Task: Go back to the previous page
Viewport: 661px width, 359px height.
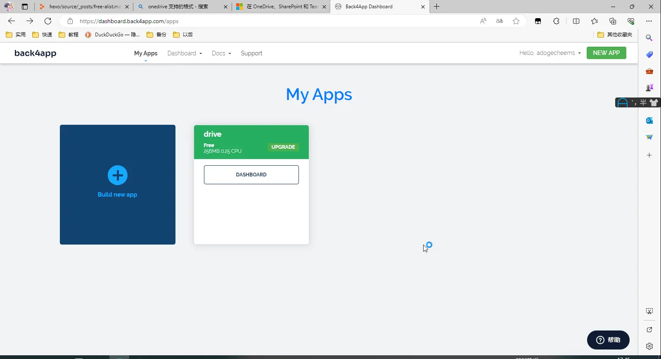Action: [12, 21]
